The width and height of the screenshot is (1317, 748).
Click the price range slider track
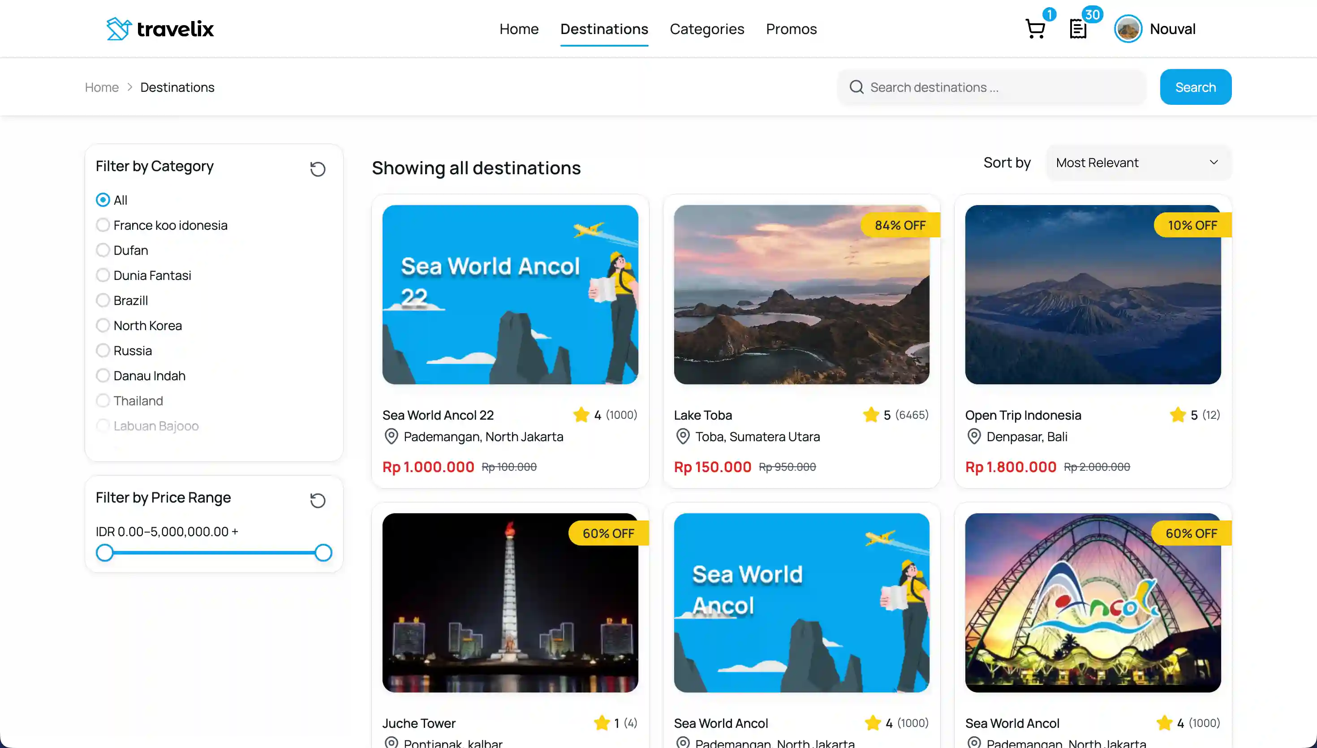[x=214, y=553]
